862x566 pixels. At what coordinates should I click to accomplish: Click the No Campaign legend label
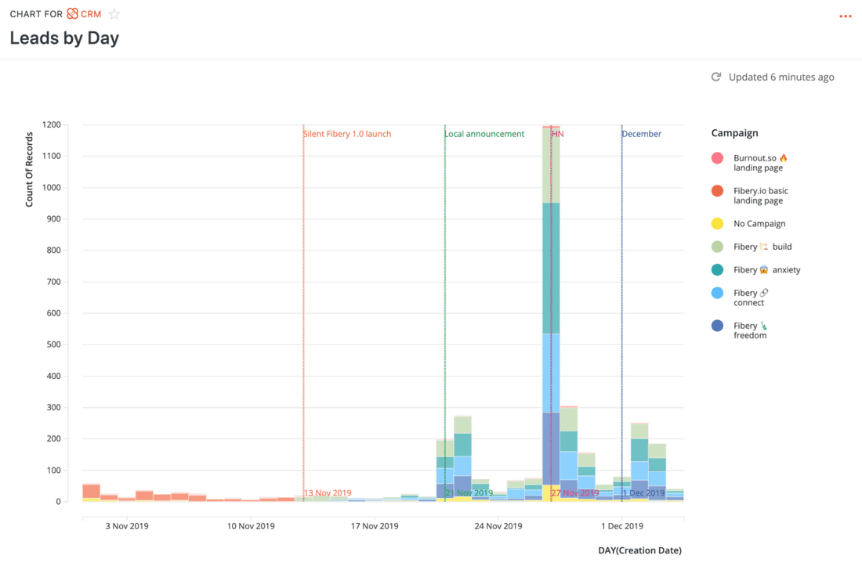pyautogui.click(x=761, y=223)
